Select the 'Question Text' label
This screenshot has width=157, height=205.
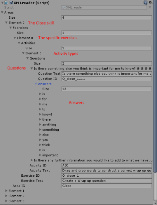49,74
